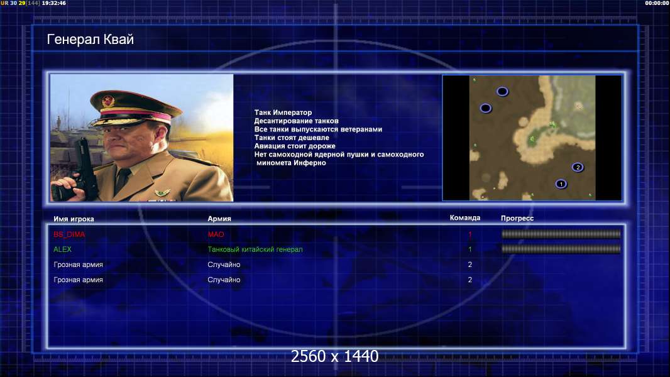Click army 'Танковый китайский генерал'
670x377 pixels.
pos(255,249)
